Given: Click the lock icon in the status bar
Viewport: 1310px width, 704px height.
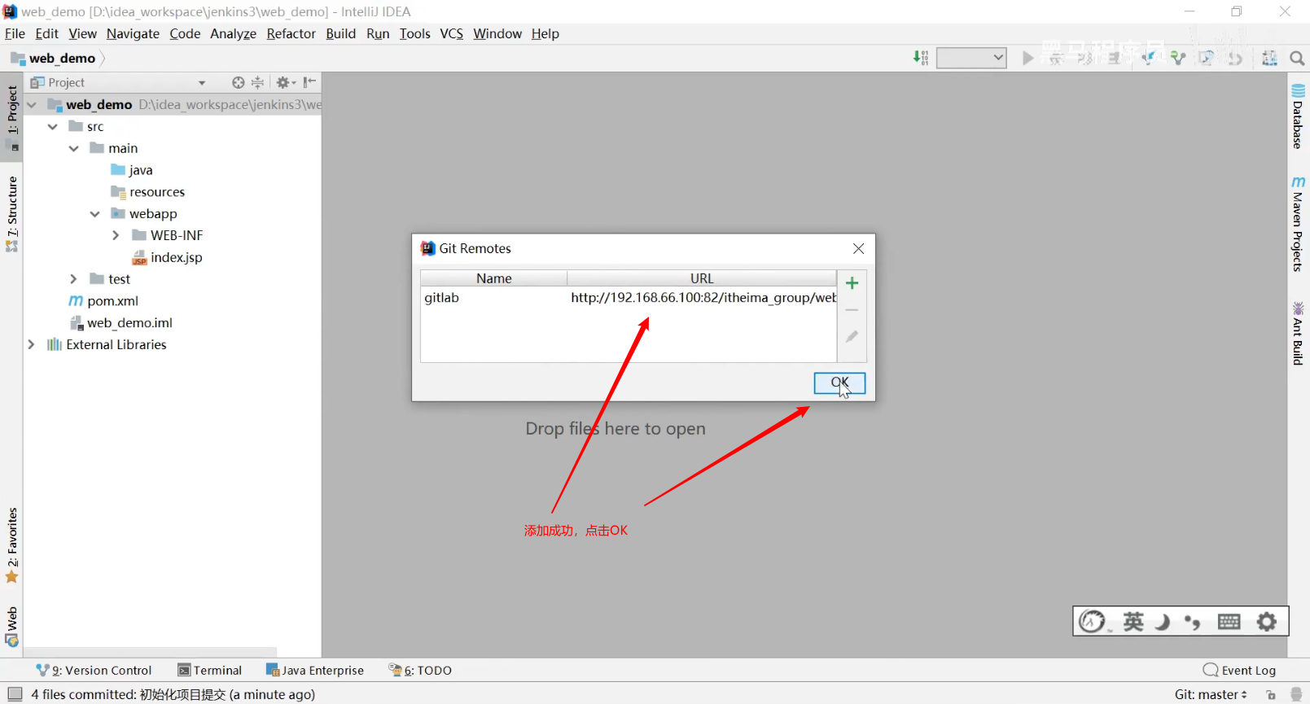Looking at the screenshot, I should 1271,695.
